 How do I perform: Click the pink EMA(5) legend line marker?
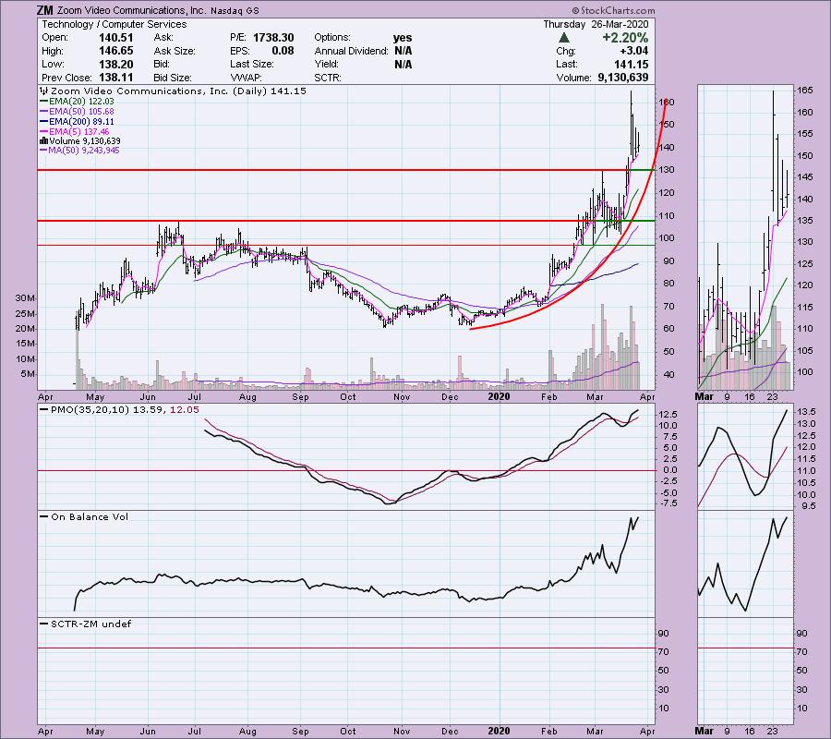(44, 131)
